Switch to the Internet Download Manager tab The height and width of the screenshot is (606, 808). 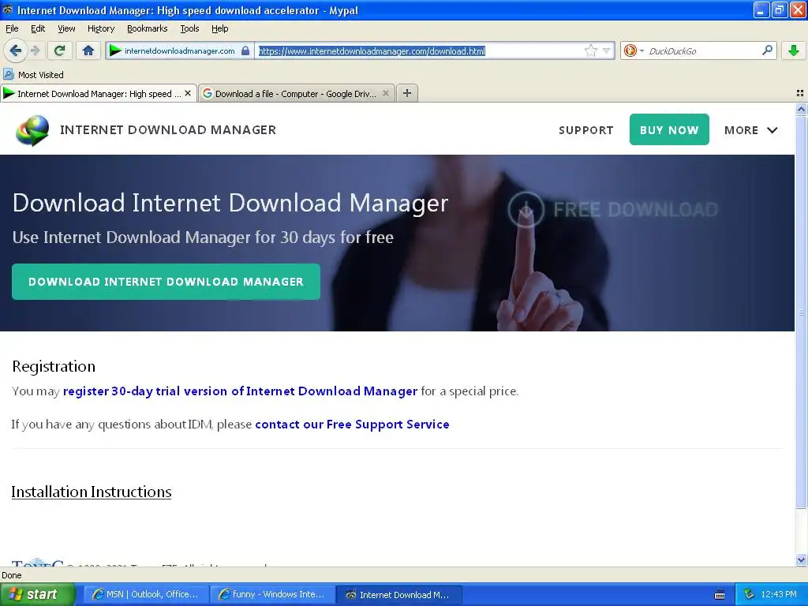tap(99, 93)
